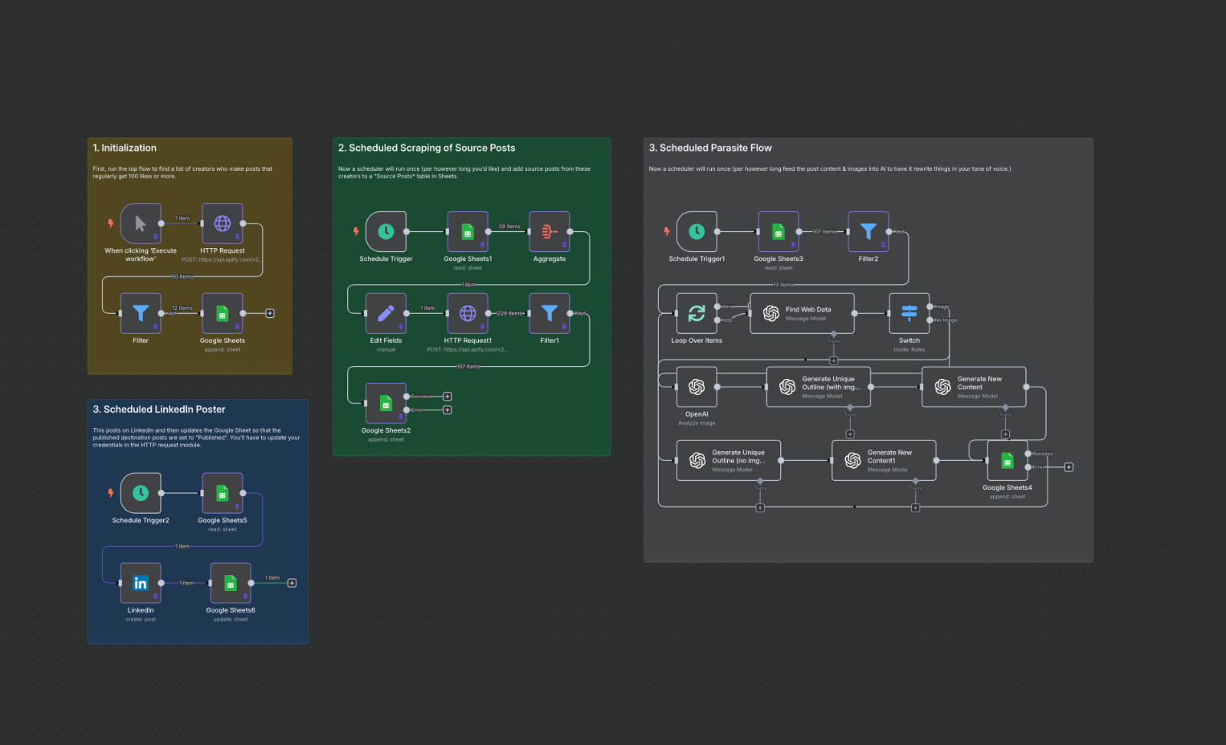
Task: Expand the Tools connector under Find Web Data
Action: point(833,360)
